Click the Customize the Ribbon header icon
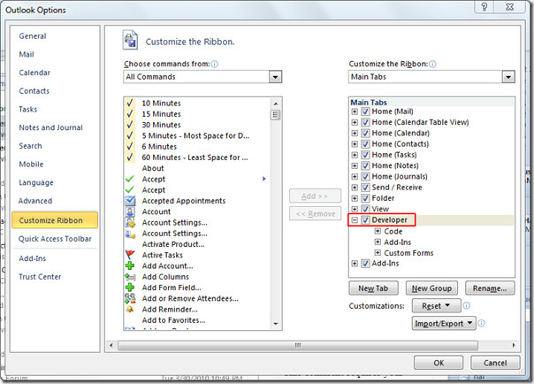The height and width of the screenshot is (384, 534). point(130,41)
